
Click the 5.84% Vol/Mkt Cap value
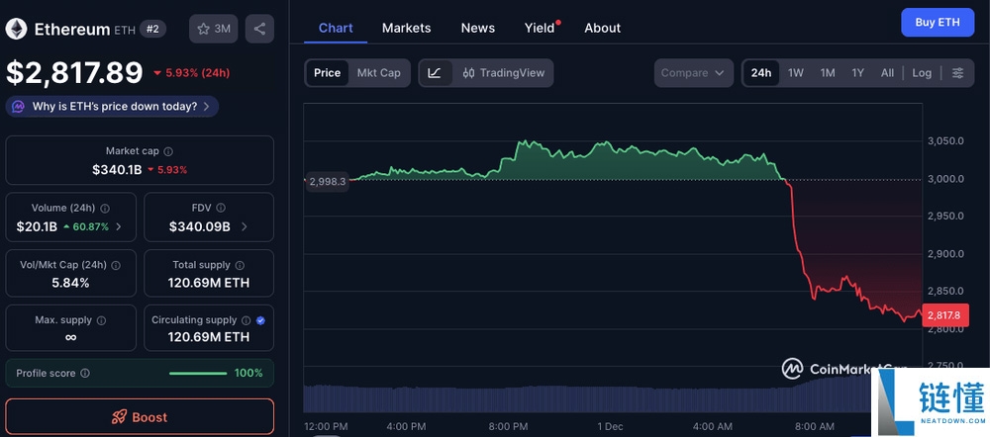tap(70, 283)
